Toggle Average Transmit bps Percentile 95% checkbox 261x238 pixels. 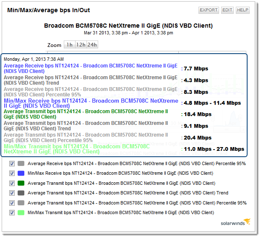pos(12,203)
